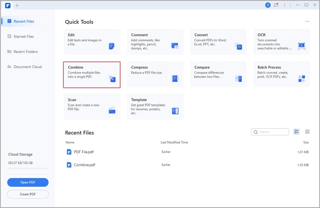Viewport: 320px width, 208px height.
Task: Switch to grid thumbnail view
Action: pos(307,132)
